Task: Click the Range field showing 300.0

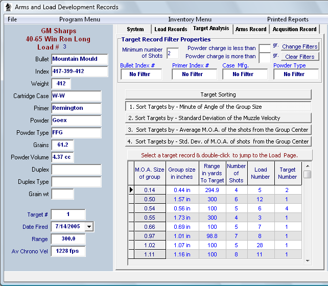Action: [x=68, y=239]
